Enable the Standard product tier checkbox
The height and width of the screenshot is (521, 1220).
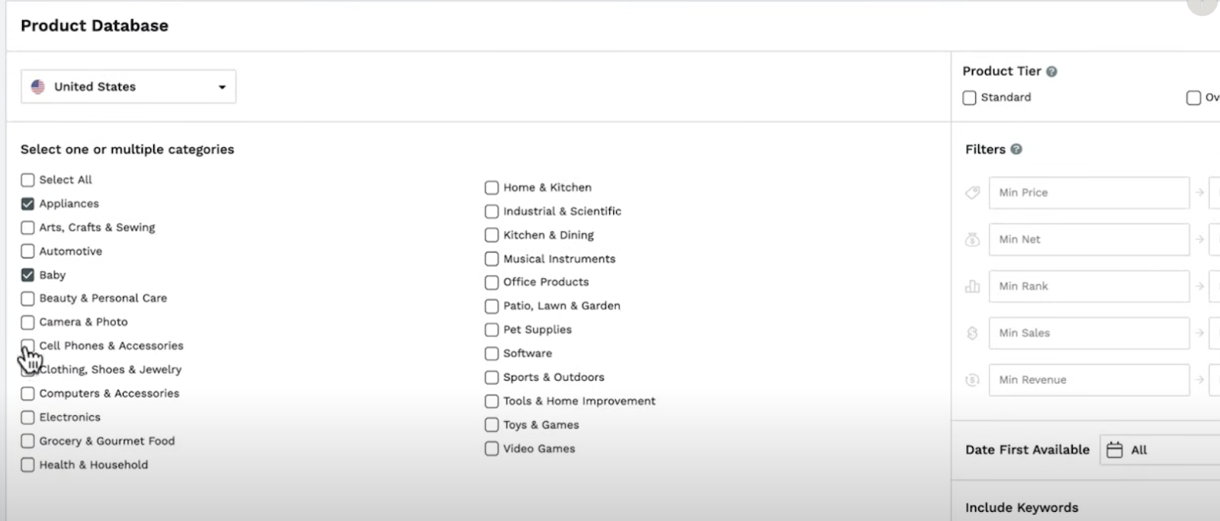(969, 97)
